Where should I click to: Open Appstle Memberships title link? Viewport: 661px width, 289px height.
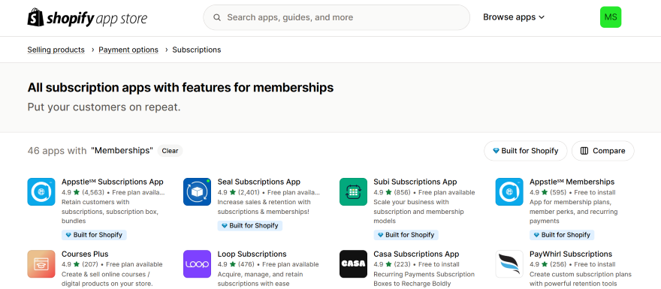pyautogui.click(x=572, y=182)
